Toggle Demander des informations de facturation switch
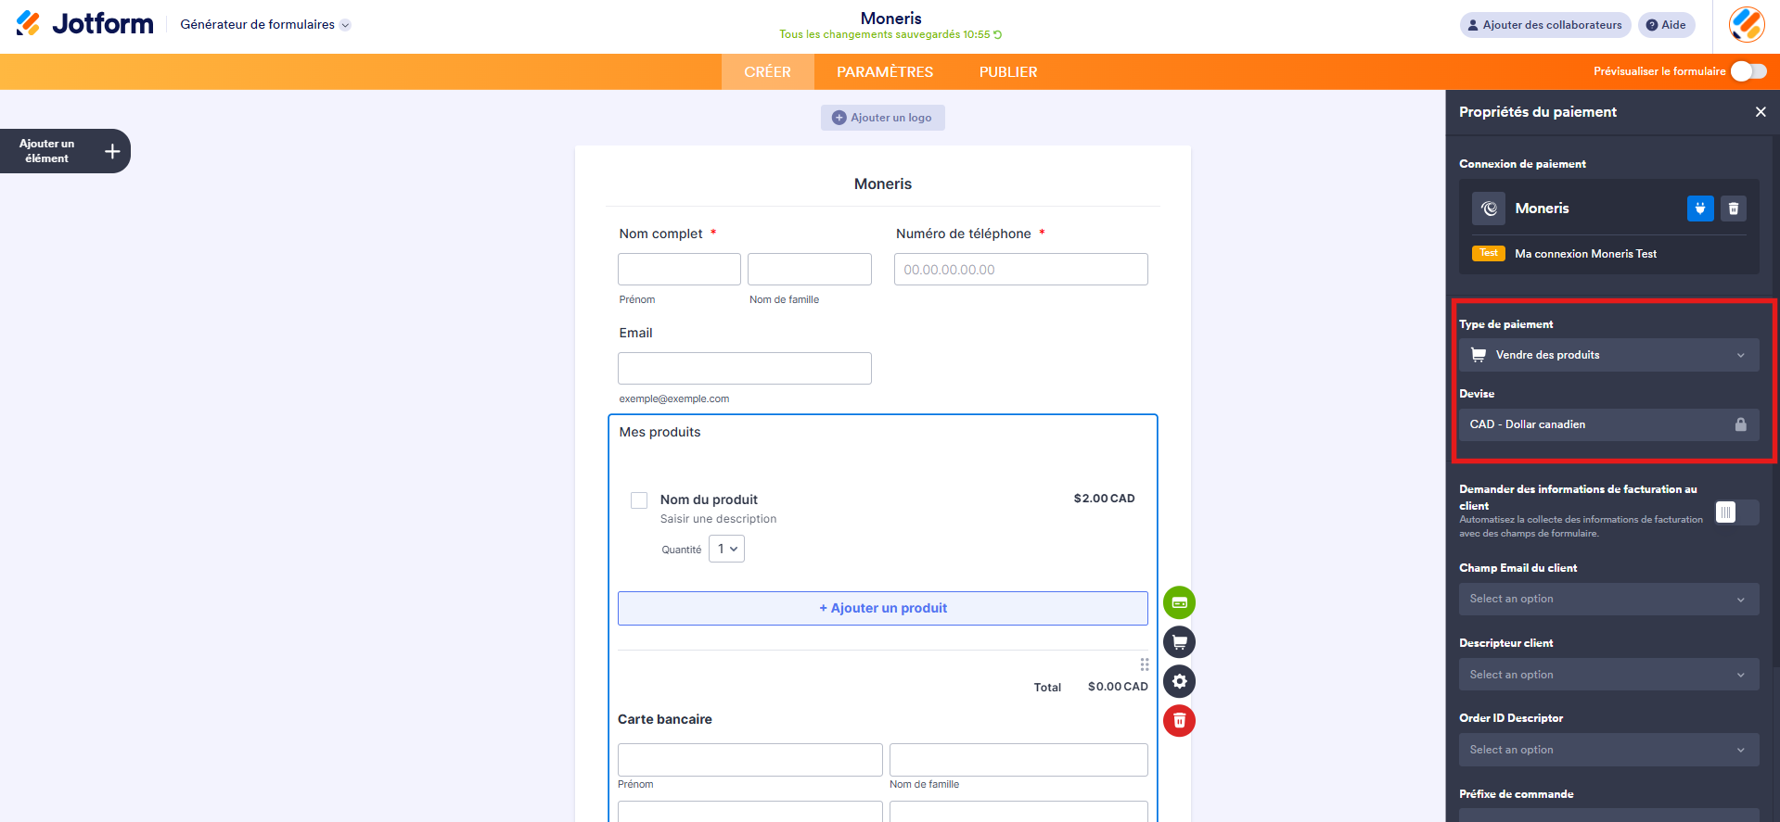The image size is (1780, 822). coord(1736,512)
